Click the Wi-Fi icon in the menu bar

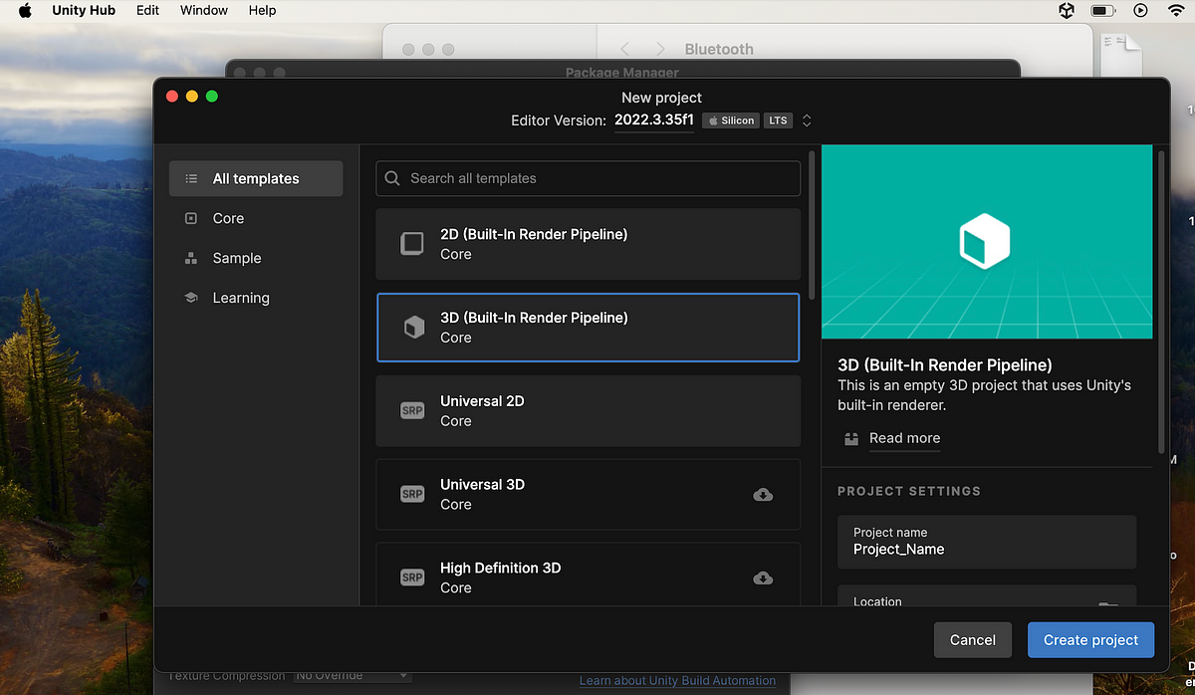[1175, 10]
